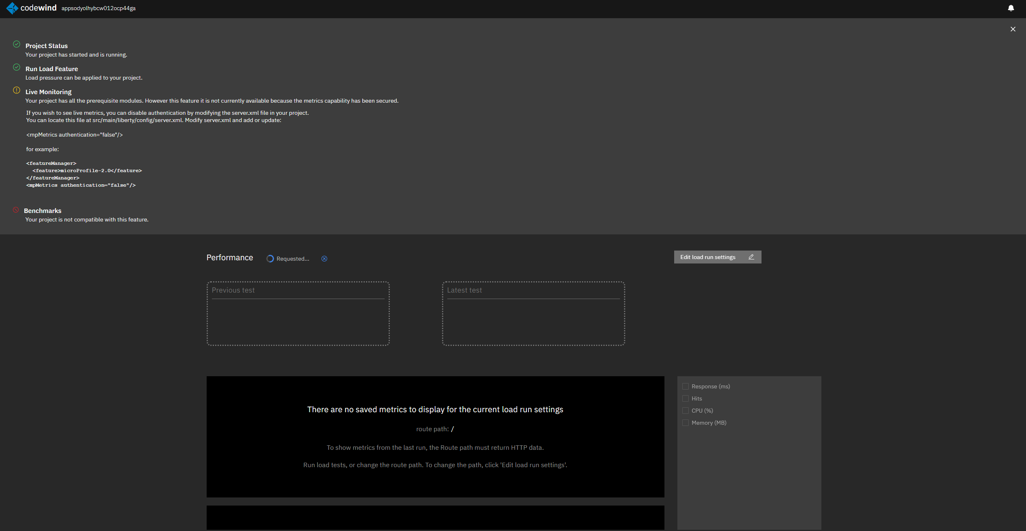Screen dimensions: 1026x531
Task: Enable the Response (ms) checkbox
Action: pyautogui.click(x=685, y=386)
